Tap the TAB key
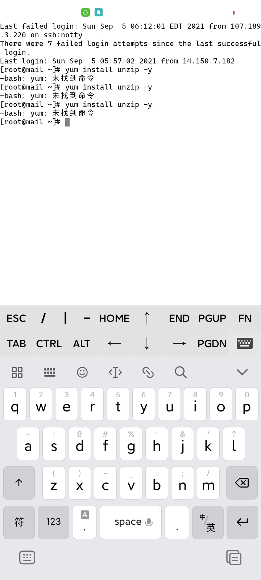Viewport: 261px width, 580px height. coord(16,344)
